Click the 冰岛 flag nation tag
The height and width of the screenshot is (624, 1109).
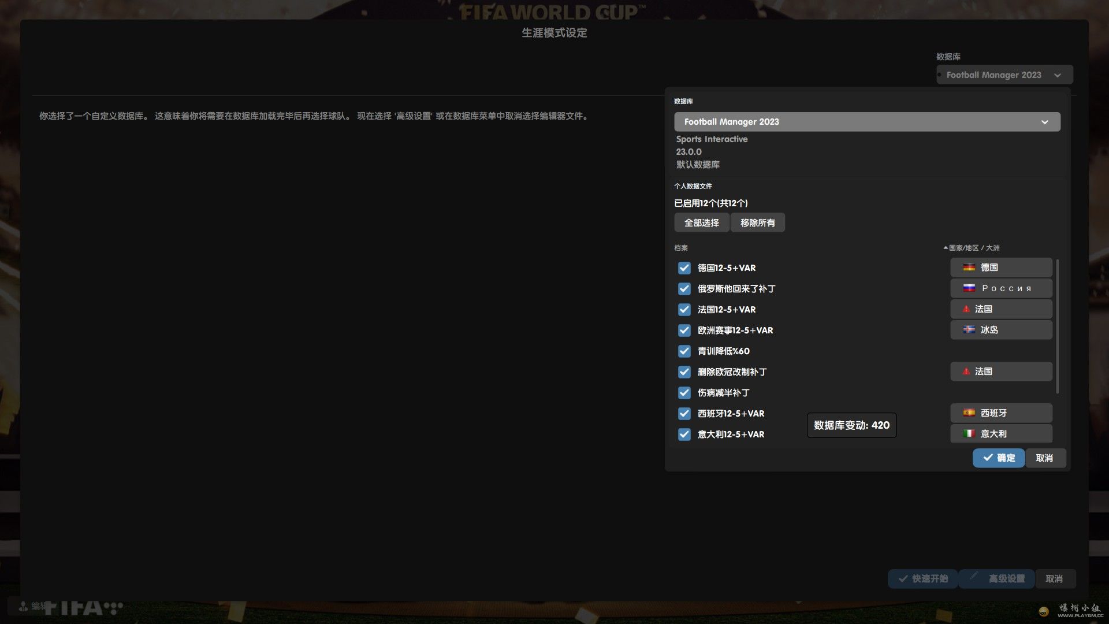1001,330
